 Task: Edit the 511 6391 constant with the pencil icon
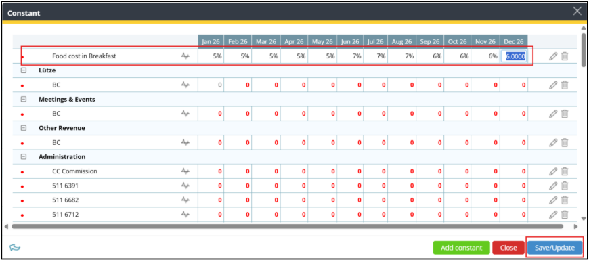[553, 186]
